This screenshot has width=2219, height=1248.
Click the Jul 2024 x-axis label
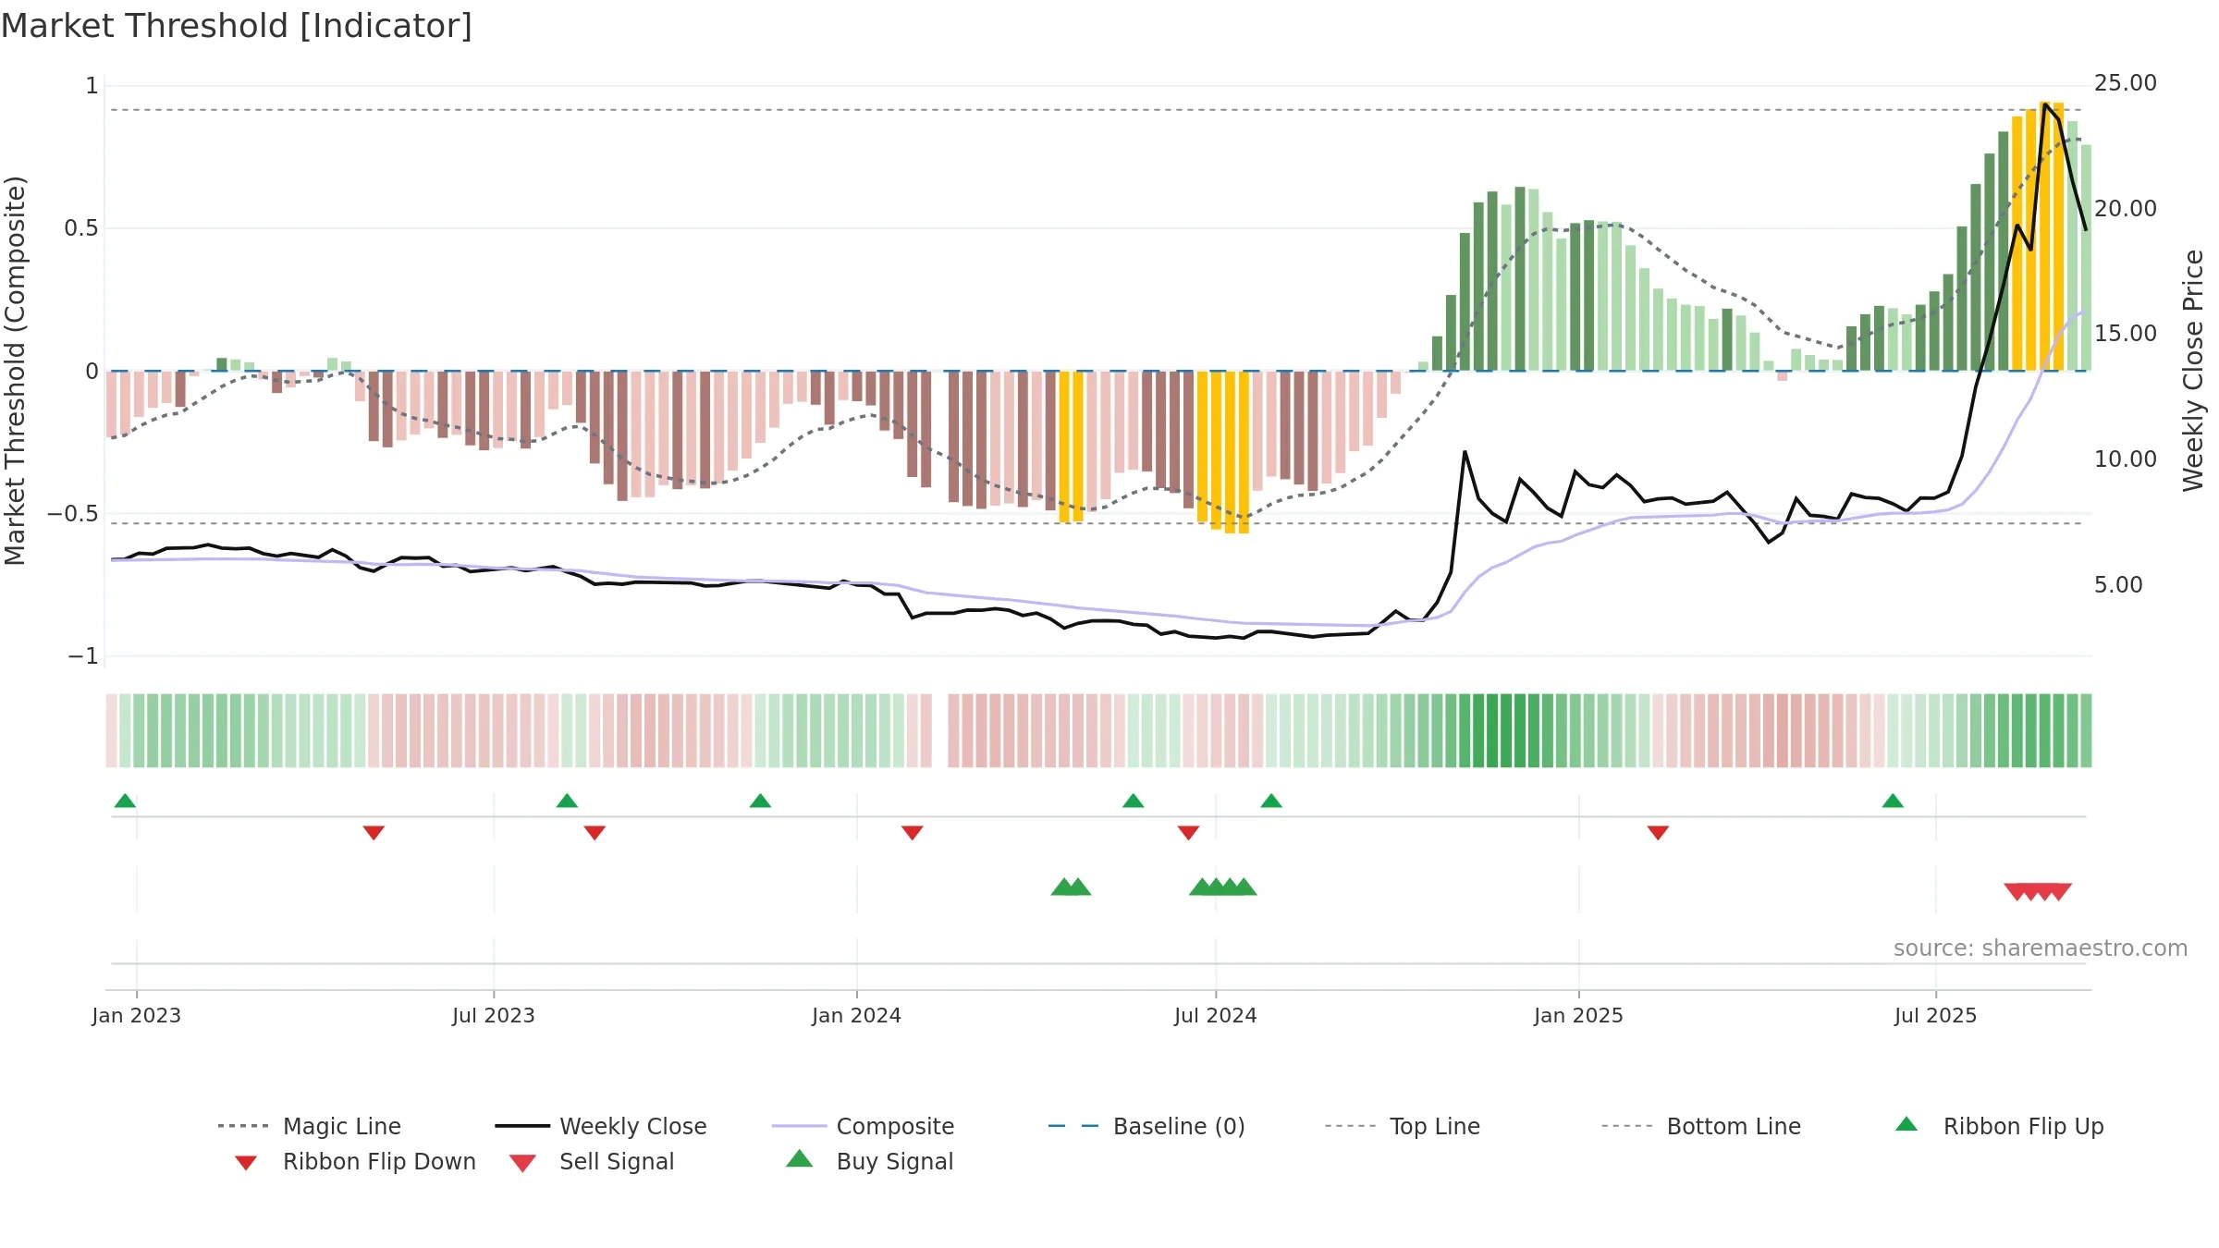[1216, 1016]
